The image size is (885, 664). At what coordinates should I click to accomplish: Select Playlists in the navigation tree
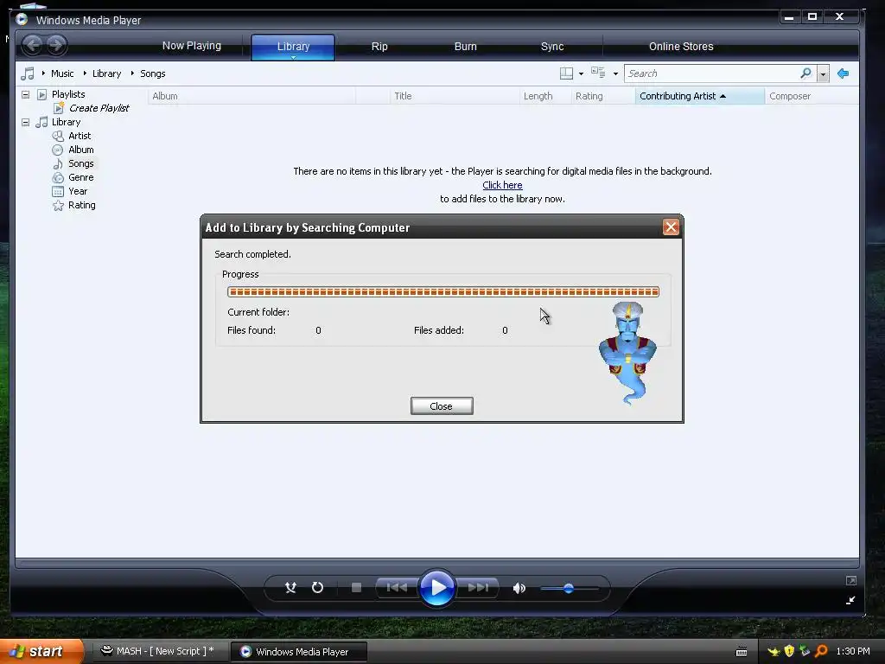(68, 94)
